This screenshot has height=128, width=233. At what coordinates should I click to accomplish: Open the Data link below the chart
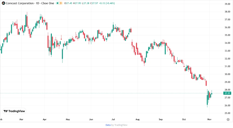tap(108, 125)
